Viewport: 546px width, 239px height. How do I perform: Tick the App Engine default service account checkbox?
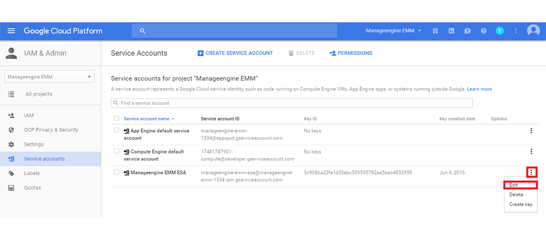[116, 130]
